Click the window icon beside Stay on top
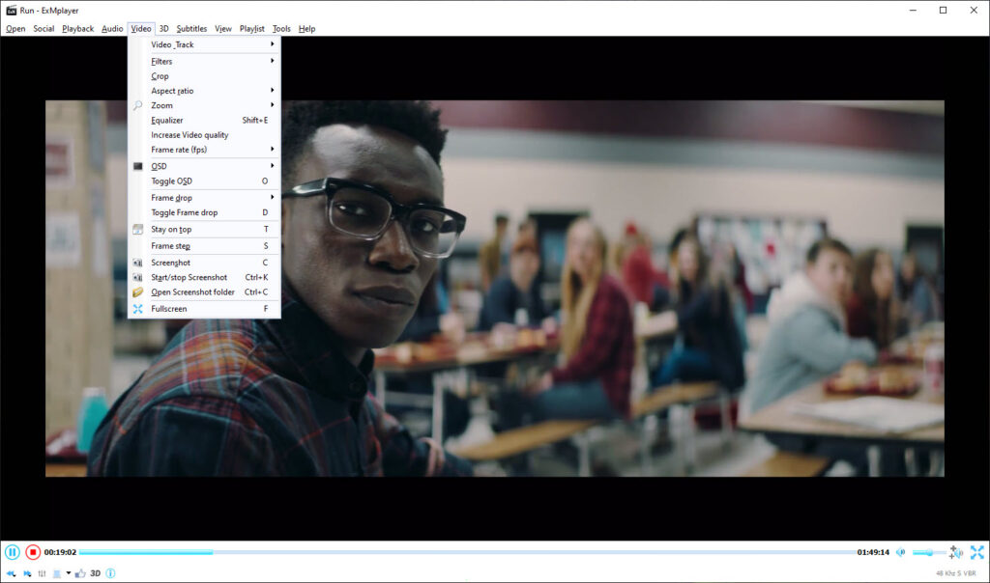990x583 pixels. click(x=137, y=230)
